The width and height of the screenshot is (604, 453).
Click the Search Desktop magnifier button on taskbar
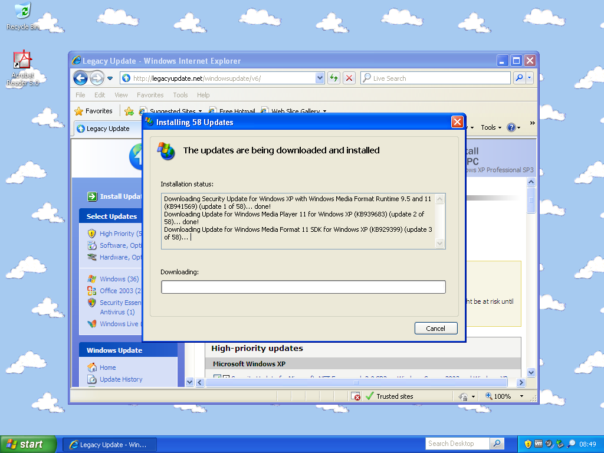pyautogui.click(x=497, y=444)
